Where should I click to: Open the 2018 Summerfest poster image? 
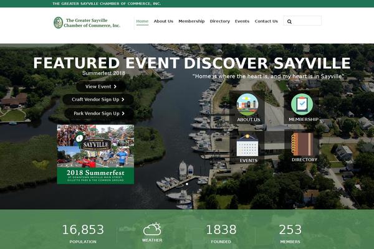pos(95,154)
